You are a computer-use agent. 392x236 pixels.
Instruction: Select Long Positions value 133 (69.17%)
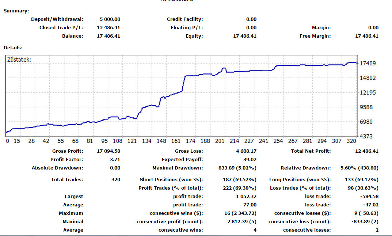click(x=362, y=179)
